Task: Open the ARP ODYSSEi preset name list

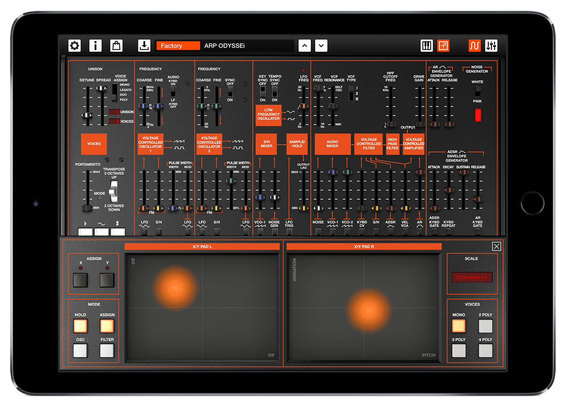Action: (247, 46)
